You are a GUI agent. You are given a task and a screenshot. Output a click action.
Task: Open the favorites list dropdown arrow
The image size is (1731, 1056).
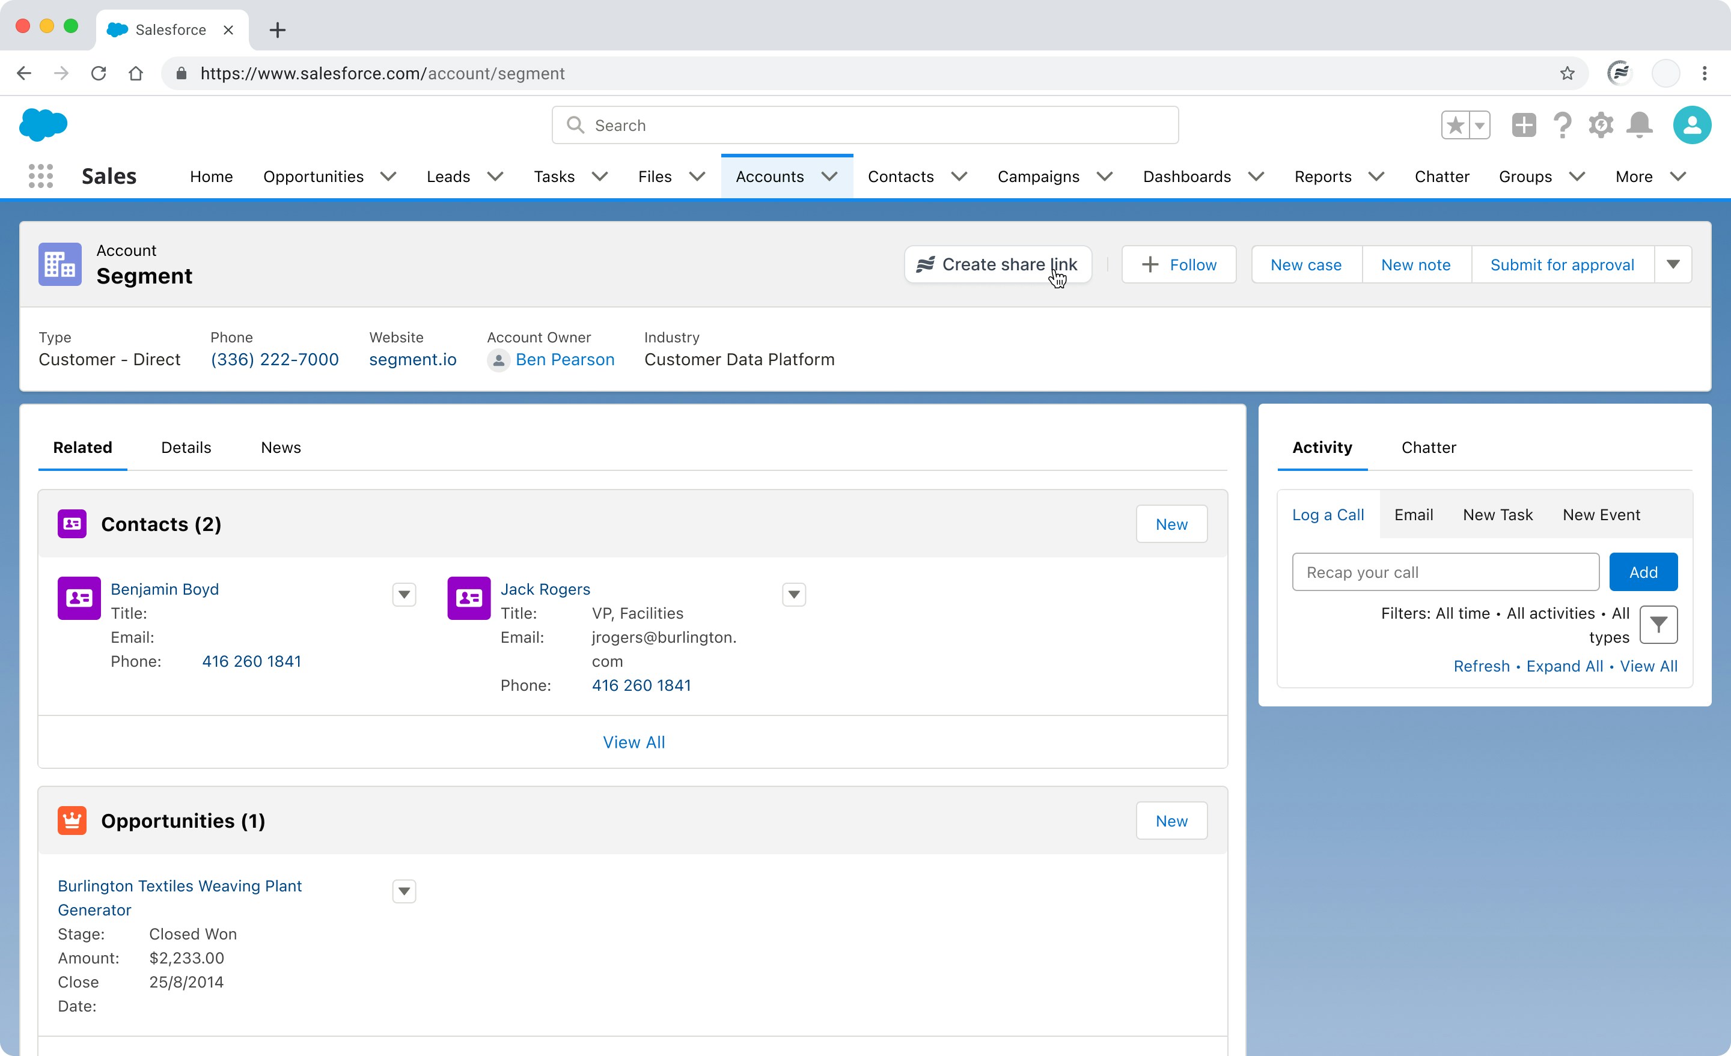(1480, 126)
